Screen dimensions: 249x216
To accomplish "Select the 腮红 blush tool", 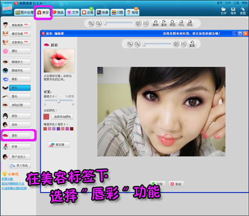I will [x=20, y=51].
